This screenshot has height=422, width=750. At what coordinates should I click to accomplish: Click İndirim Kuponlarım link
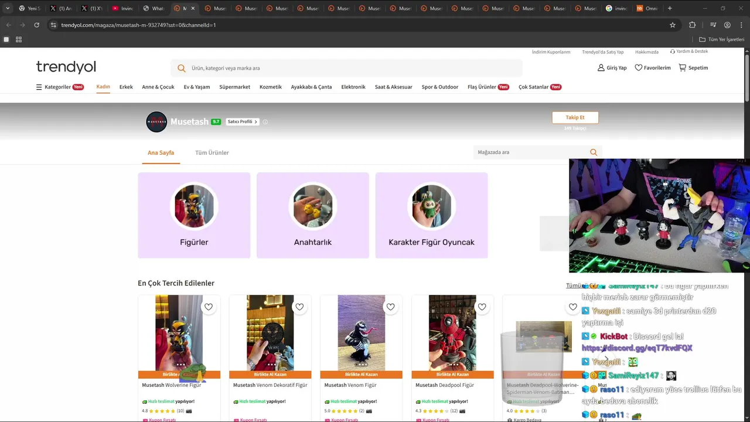(x=551, y=52)
